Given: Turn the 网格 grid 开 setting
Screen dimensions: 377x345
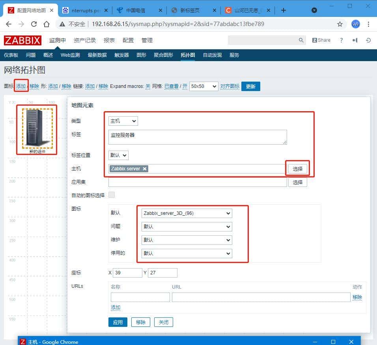Looking at the screenshot, I should click(185, 86).
